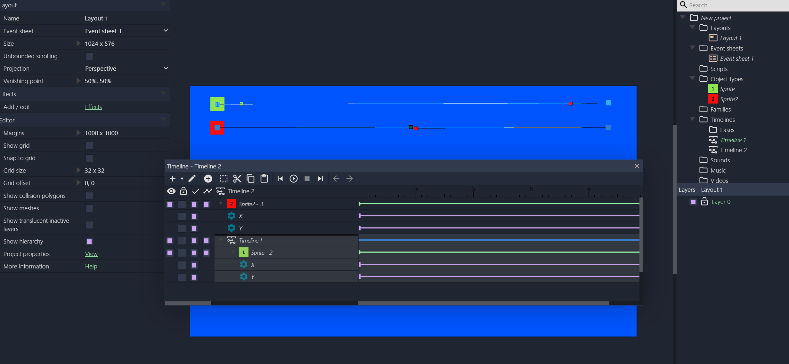The width and height of the screenshot is (789, 364).
Task: Open the More information Help link
Action: 91,266
